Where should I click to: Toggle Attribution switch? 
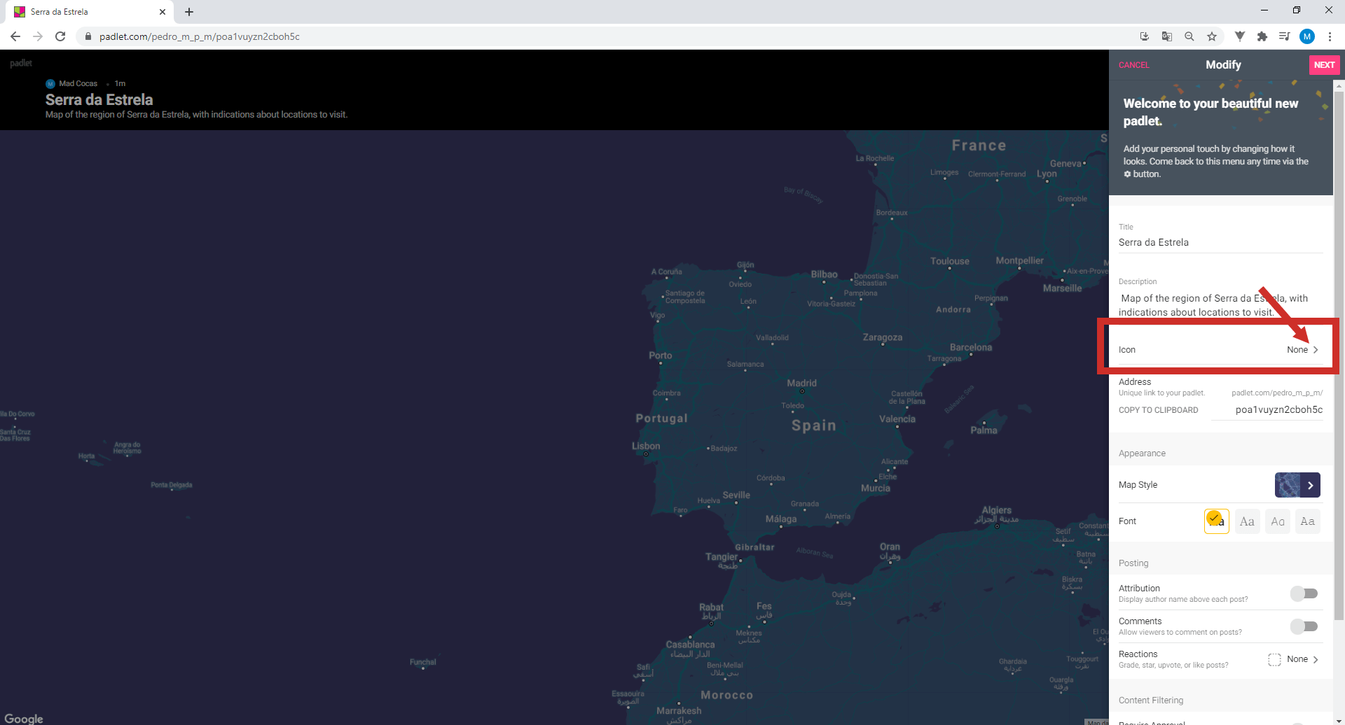pos(1304,593)
